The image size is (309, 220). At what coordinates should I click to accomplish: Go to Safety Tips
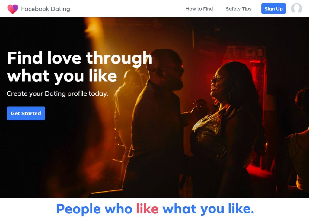pos(238,9)
